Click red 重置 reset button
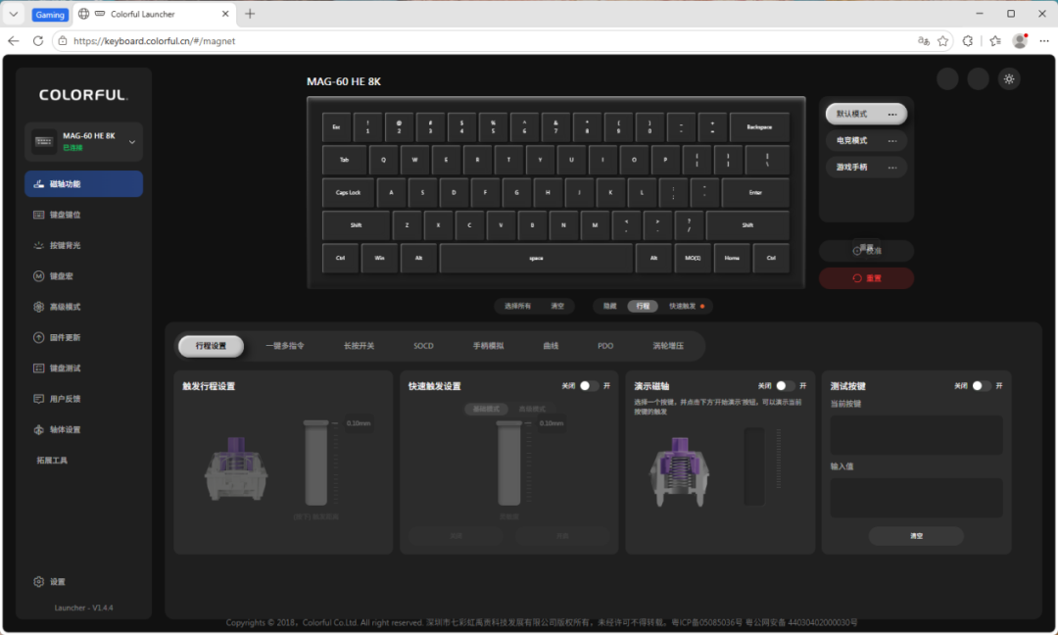 pyautogui.click(x=866, y=278)
